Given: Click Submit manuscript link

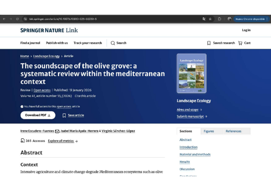Looking at the screenshot, I should click(x=192, y=116).
